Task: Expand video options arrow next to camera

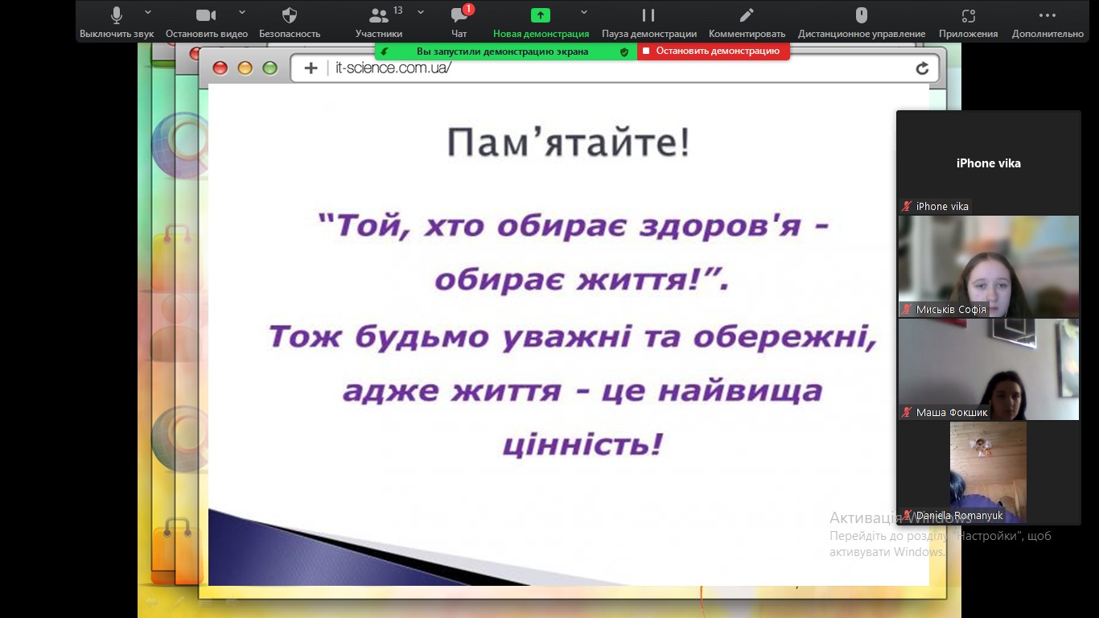Action: [x=242, y=12]
